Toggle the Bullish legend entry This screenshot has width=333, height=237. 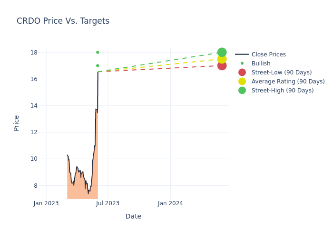pos(261,64)
